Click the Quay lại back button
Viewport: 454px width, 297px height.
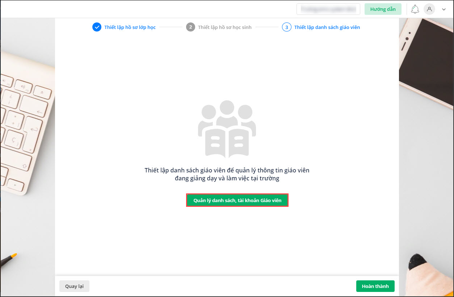click(x=74, y=286)
